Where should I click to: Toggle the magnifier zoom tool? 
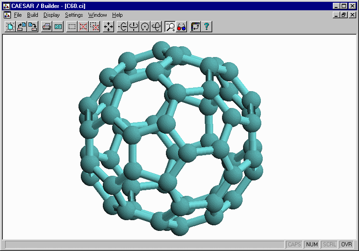170,27
